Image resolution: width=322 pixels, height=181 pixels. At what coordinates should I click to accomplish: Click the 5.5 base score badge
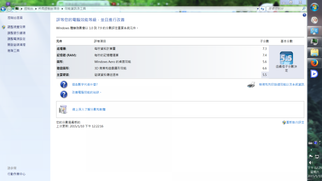click(x=286, y=58)
